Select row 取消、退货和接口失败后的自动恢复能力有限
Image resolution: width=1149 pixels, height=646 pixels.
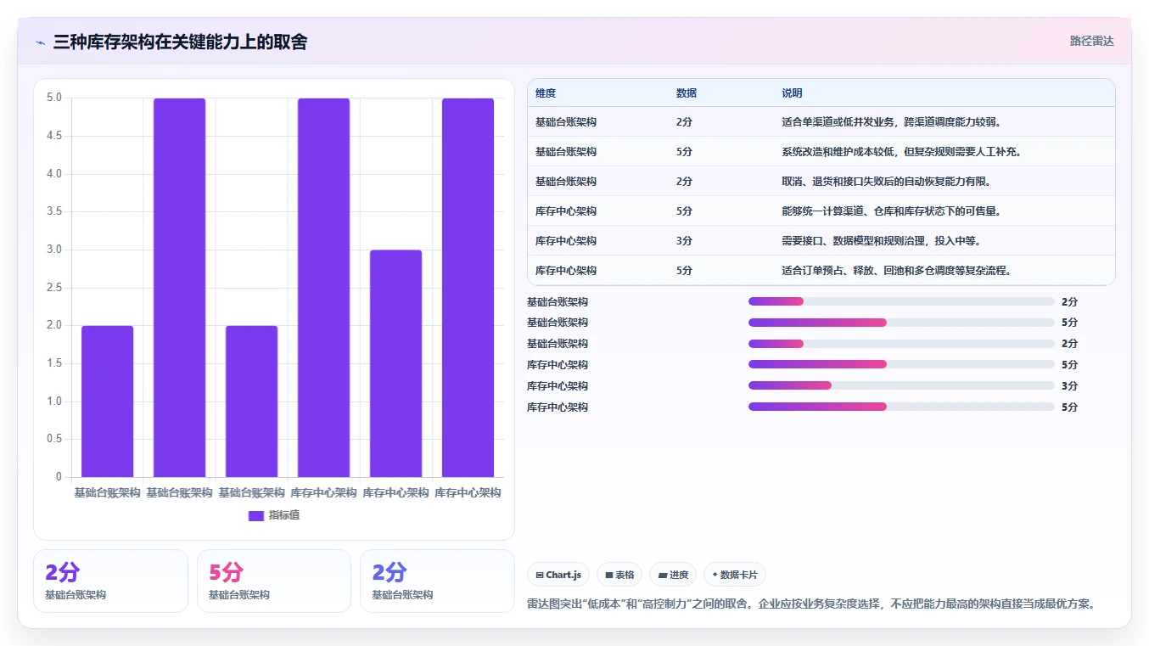click(821, 181)
